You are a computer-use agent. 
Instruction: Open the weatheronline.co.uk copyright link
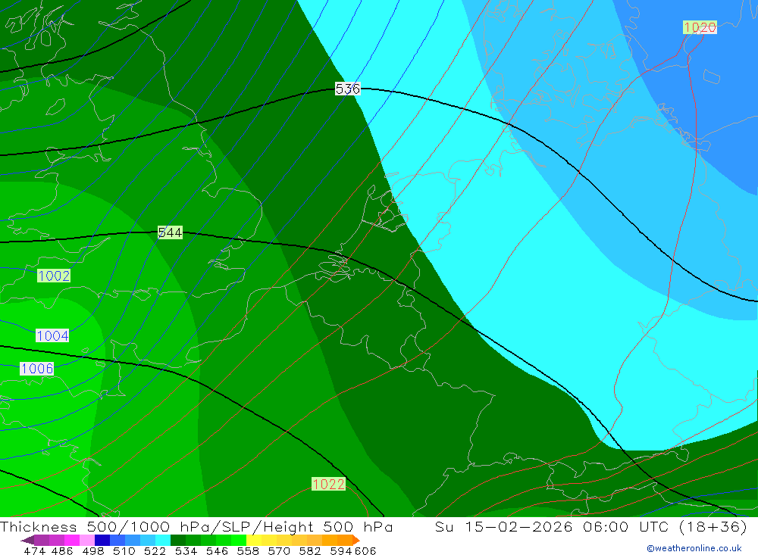[x=694, y=548]
